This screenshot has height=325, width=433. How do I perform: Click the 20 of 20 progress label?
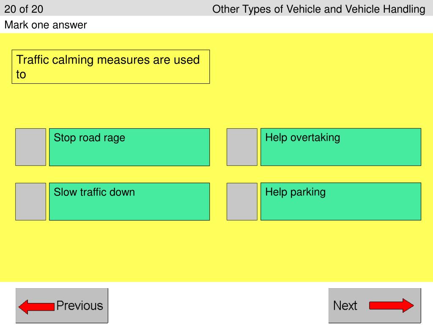click(24, 9)
